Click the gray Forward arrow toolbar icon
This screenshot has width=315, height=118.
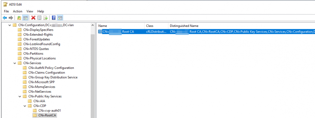[11, 18]
